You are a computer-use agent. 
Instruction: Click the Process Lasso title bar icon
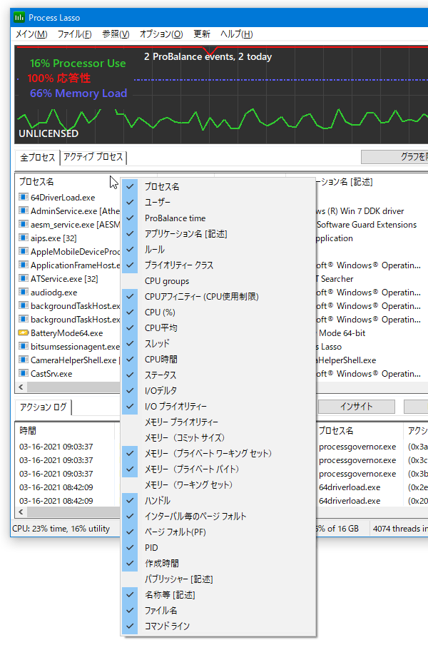pos(19,16)
